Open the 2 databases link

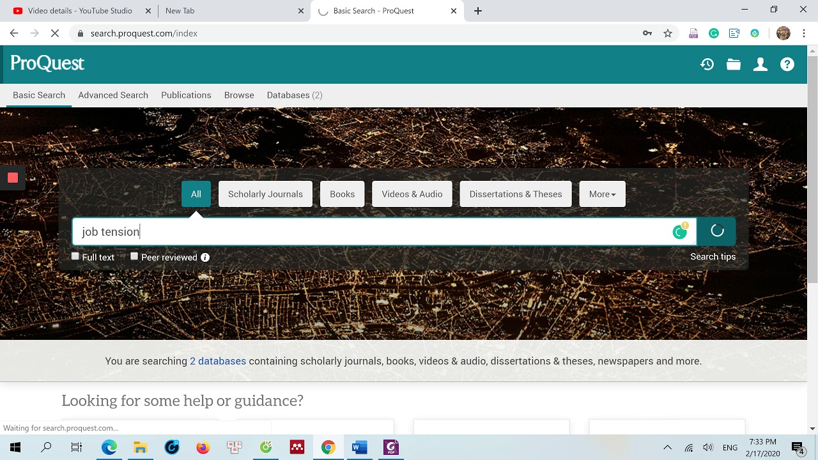point(218,361)
